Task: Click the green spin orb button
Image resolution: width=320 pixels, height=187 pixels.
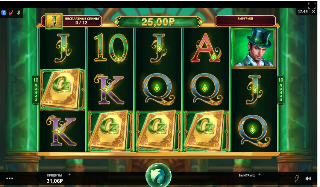Action: tap(158, 176)
